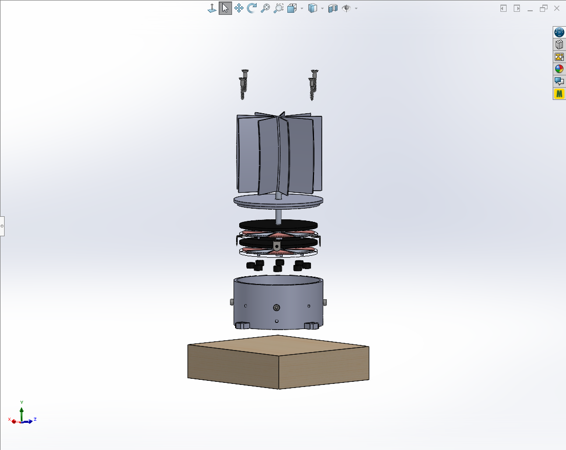Choose the Rotate View tool

[x=251, y=8]
